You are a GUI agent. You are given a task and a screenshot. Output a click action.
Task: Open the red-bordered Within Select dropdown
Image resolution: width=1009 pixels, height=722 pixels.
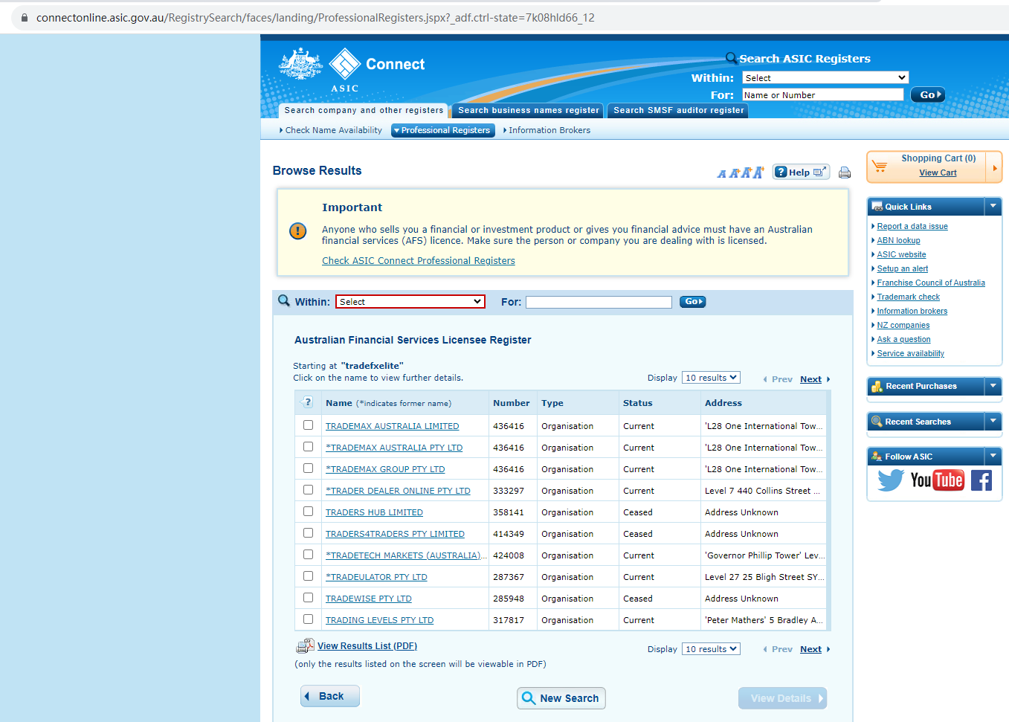[410, 301]
